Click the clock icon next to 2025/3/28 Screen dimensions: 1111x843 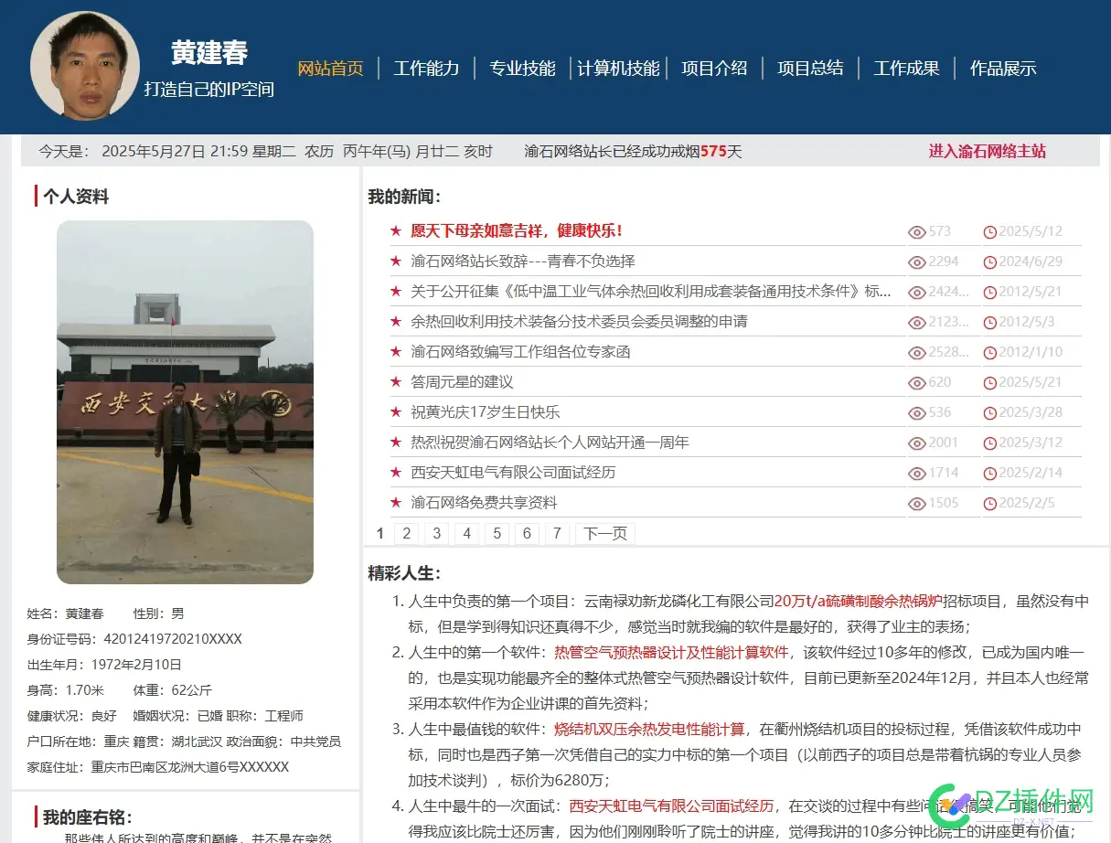989,413
